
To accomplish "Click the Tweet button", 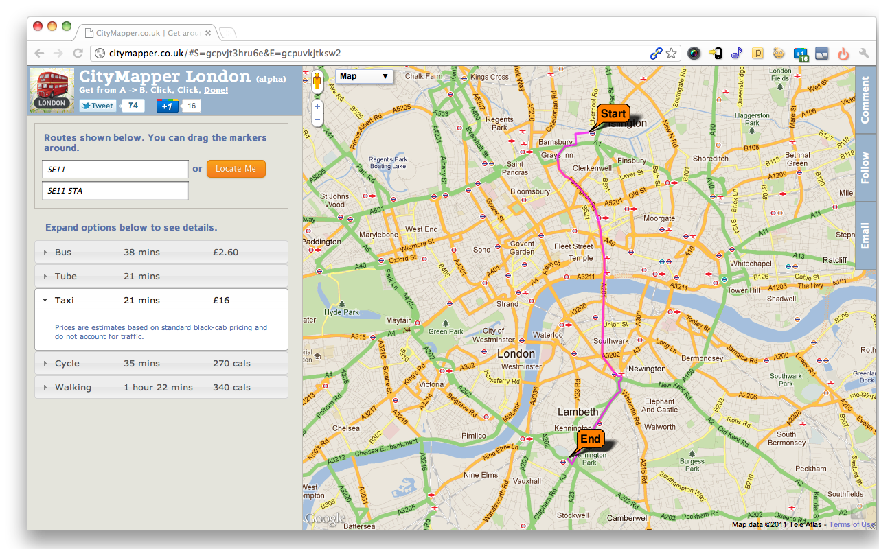I will pos(98,106).
